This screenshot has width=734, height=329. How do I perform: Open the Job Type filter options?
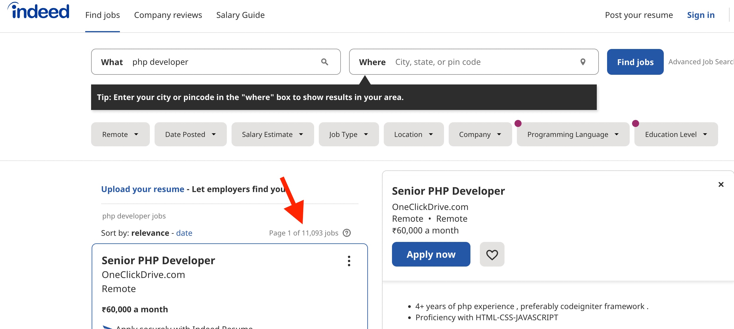[348, 134]
